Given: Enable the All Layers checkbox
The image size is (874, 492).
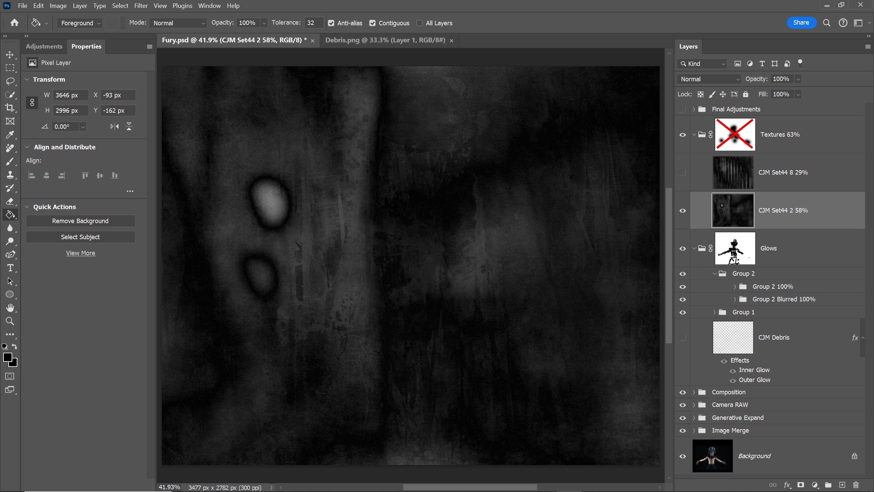Looking at the screenshot, I should click(420, 23).
